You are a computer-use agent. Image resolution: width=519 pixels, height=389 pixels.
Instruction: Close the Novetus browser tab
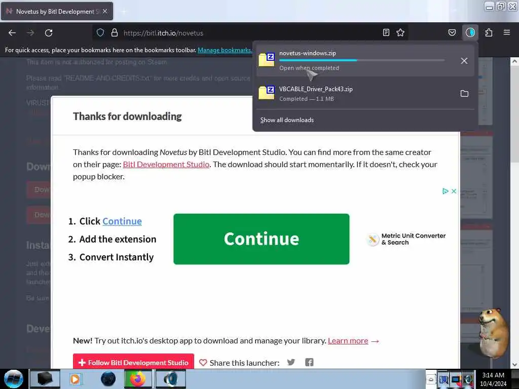coord(105,11)
